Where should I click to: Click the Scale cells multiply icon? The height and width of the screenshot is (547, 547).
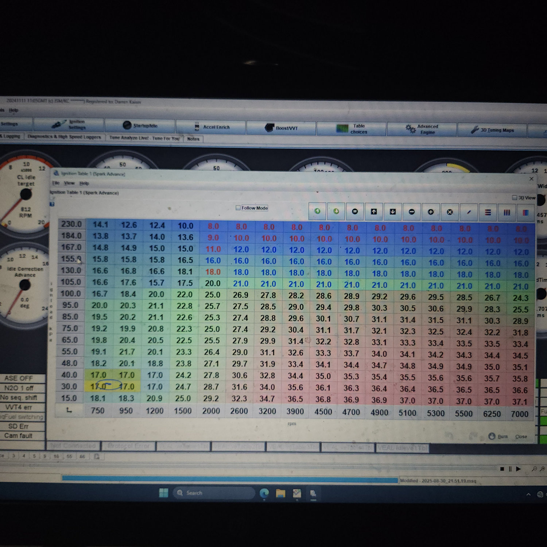click(x=450, y=212)
